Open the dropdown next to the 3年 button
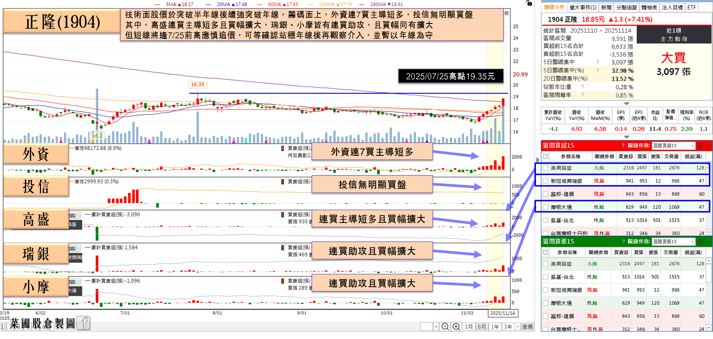The height and width of the screenshot is (339, 713). [x=517, y=327]
